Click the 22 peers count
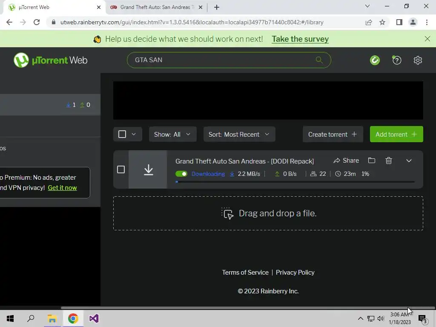Screen dimensions: 436x327 click(318, 174)
